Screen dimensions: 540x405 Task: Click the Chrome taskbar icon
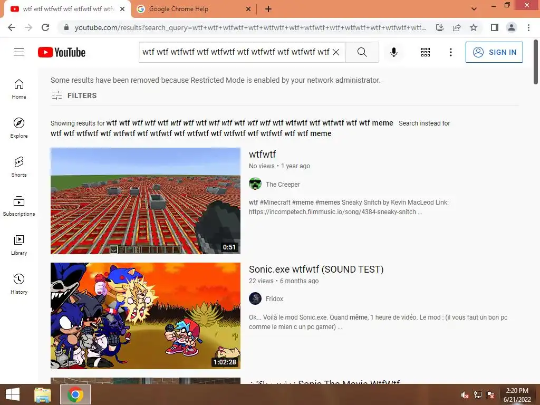75,394
